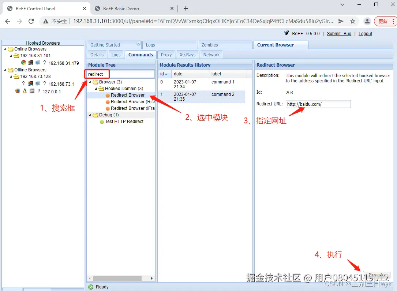Reload the BeEF Control Panel page
Image resolution: width=397 pixels, height=291 pixels.
click(31, 21)
